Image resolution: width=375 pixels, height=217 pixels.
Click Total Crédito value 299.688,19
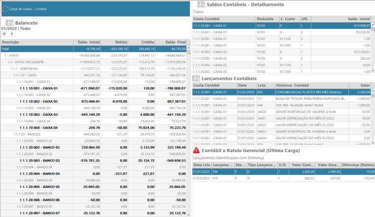click(146, 49)
